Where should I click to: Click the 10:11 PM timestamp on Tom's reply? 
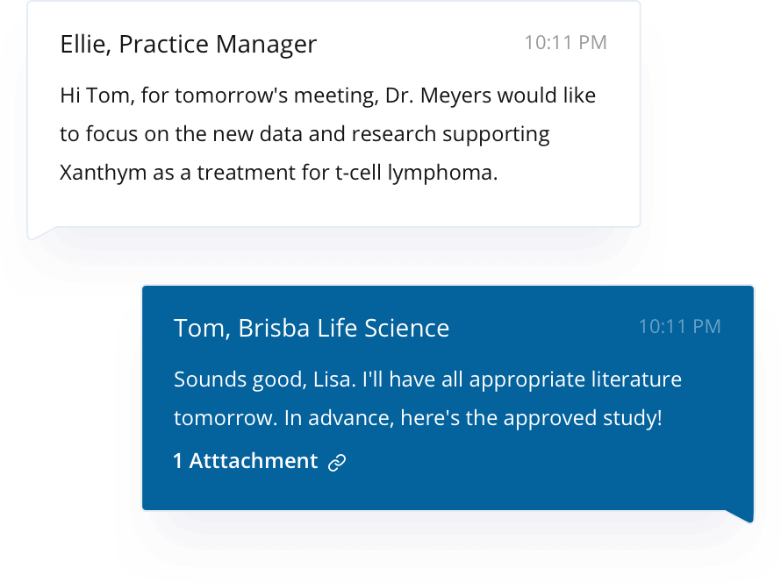pos(679,327)
